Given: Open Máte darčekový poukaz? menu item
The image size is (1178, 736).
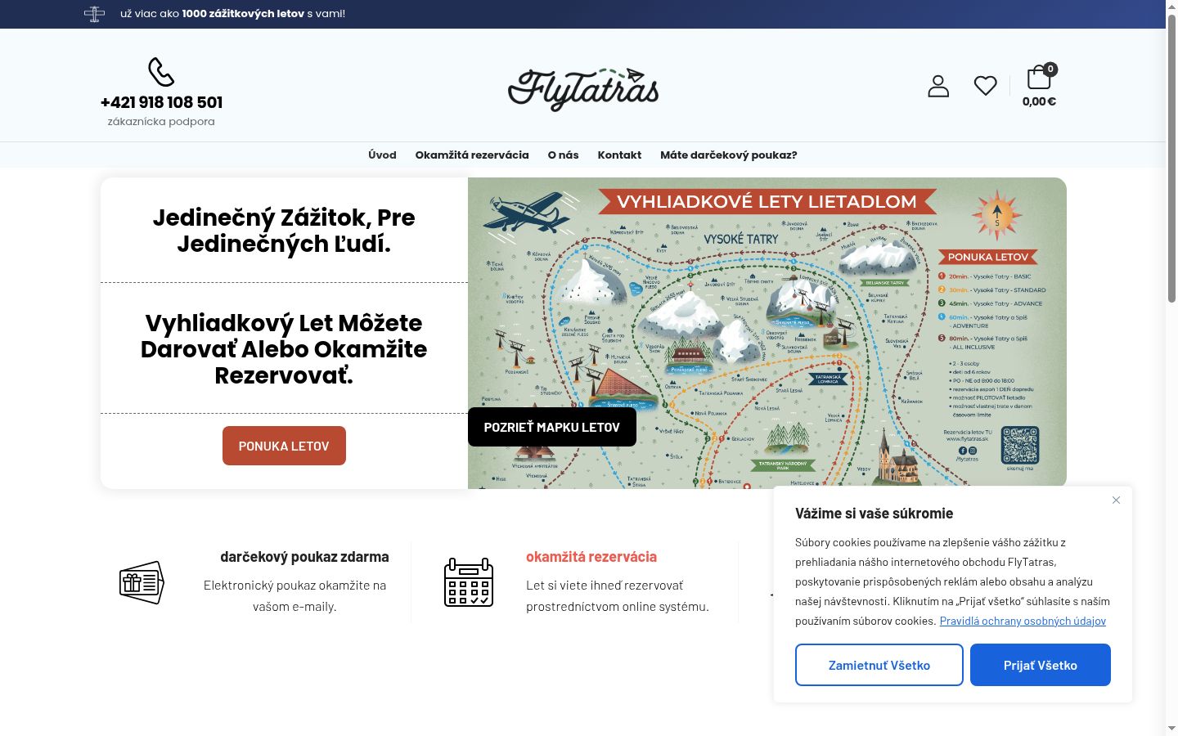Looking at the screenshot, I should [728, 155].
